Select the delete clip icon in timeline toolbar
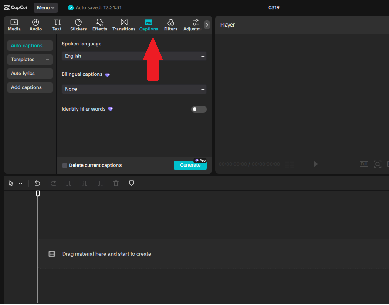Image resolution: width=389 pixels, height=305 pixels. pos(115,183)
